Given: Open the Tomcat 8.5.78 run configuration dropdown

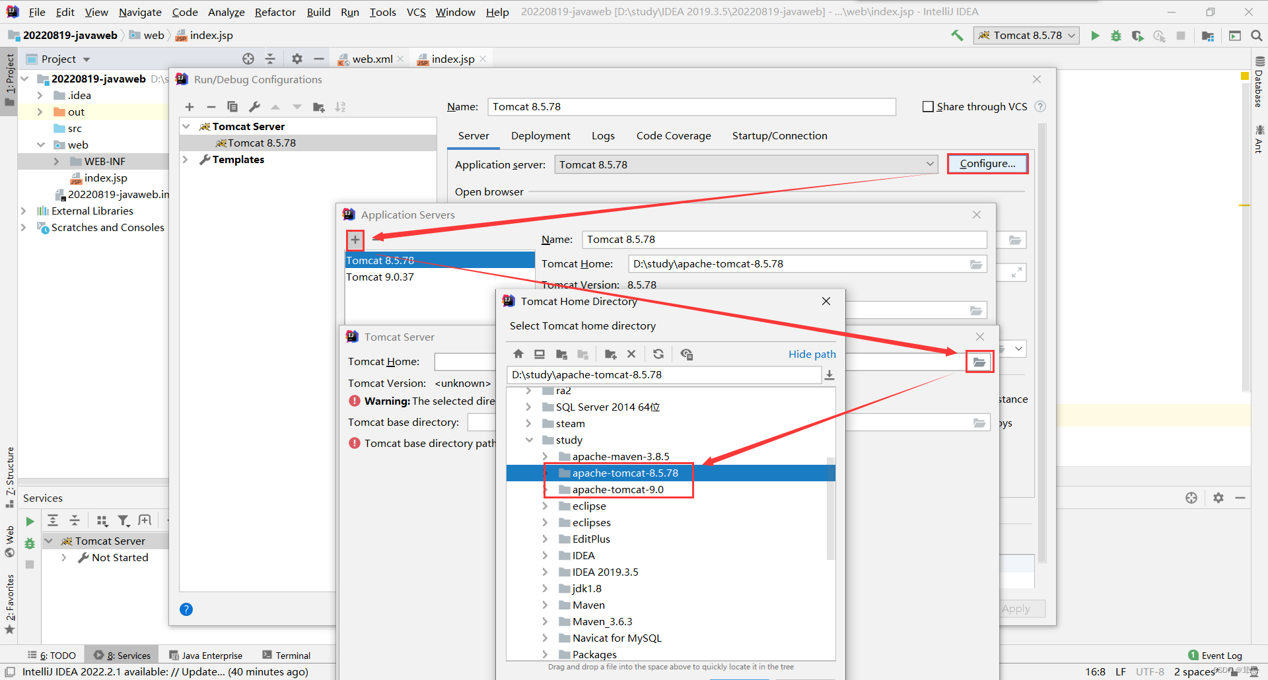Looking at the screenshot, I should [x=1027, y=36].
